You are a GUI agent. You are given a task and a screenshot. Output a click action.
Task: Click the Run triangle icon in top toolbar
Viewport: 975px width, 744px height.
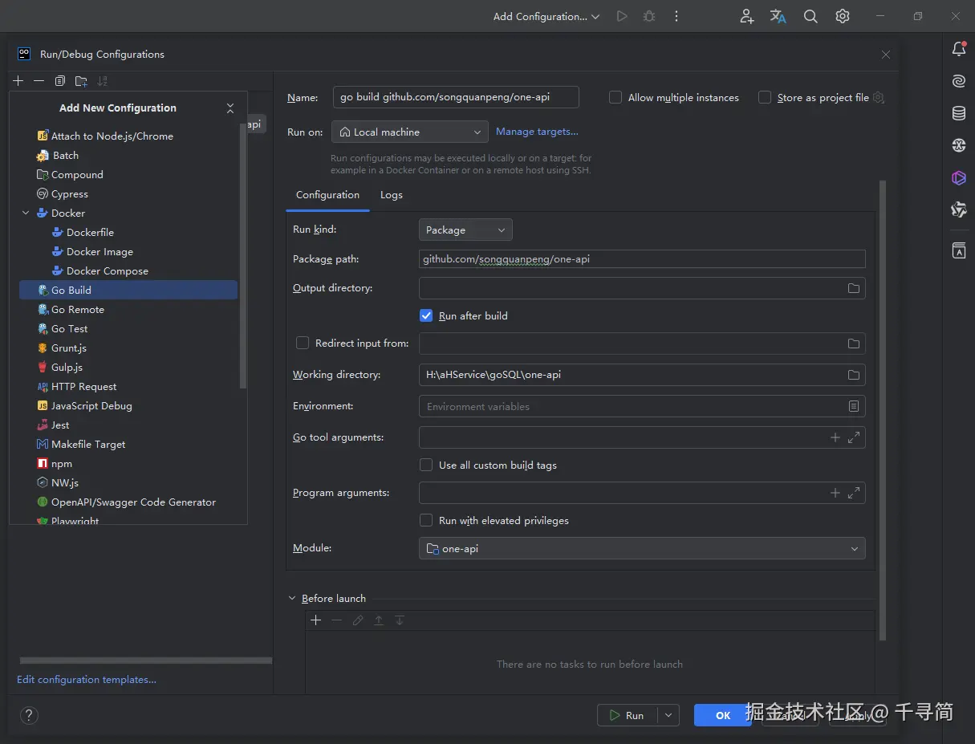click(622, 16)
